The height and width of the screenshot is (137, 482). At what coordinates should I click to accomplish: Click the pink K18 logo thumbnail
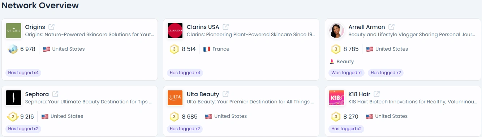pos(337,98)
